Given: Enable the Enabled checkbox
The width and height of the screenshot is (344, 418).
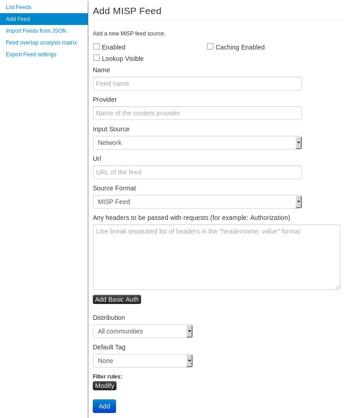Looking at the screenshot, I should tap(96, 46).
